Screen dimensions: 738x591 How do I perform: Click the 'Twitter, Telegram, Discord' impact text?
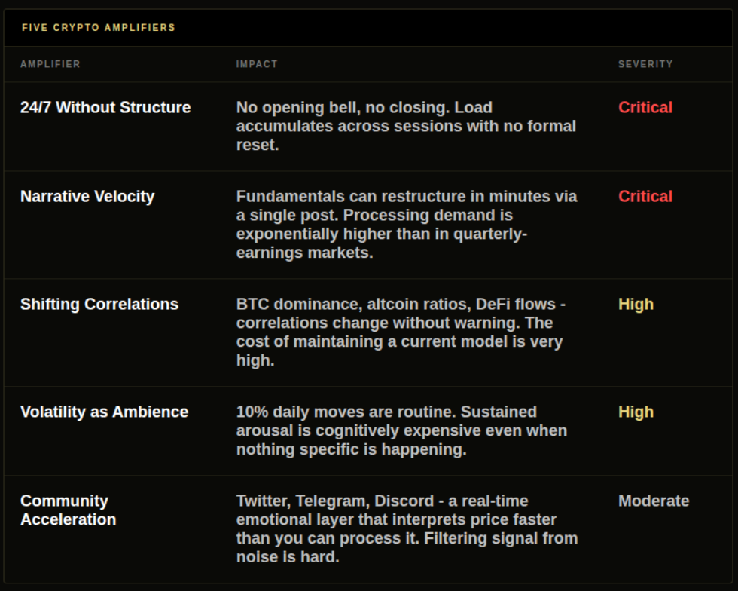407,528
